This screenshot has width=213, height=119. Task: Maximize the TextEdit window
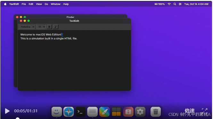click(x=29, y=21)
